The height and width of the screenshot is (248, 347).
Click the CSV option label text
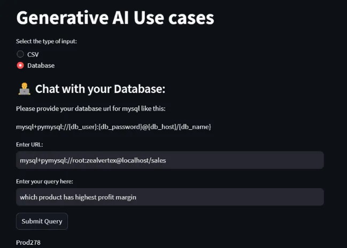(x=33, y=54)
